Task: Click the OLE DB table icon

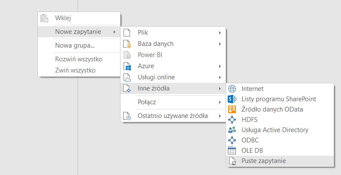Action: pos(232,151)
